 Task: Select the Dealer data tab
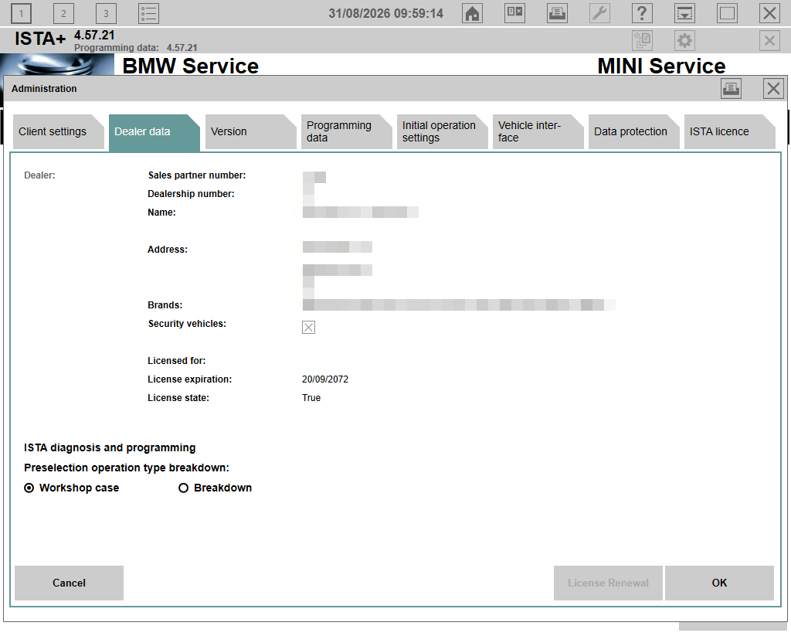pos(154,131)
